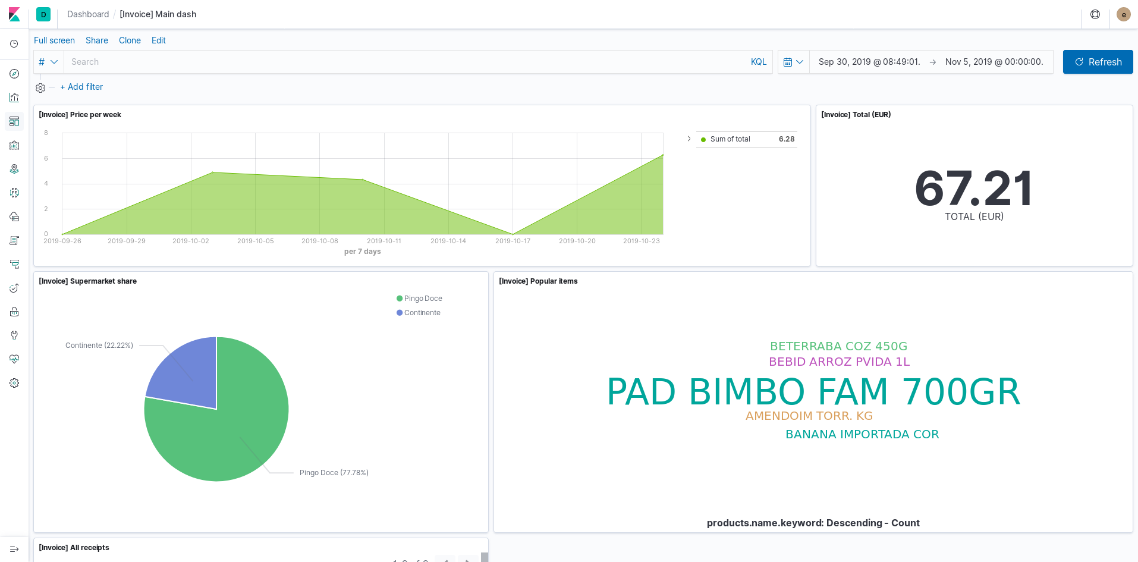
Task: Open filter options gear beside Add filter
Action: [40, 88]
